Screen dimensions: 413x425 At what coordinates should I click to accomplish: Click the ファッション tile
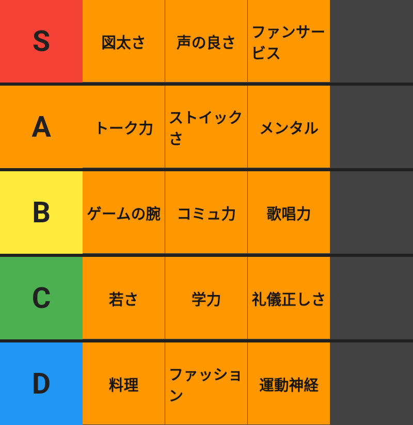206,384
